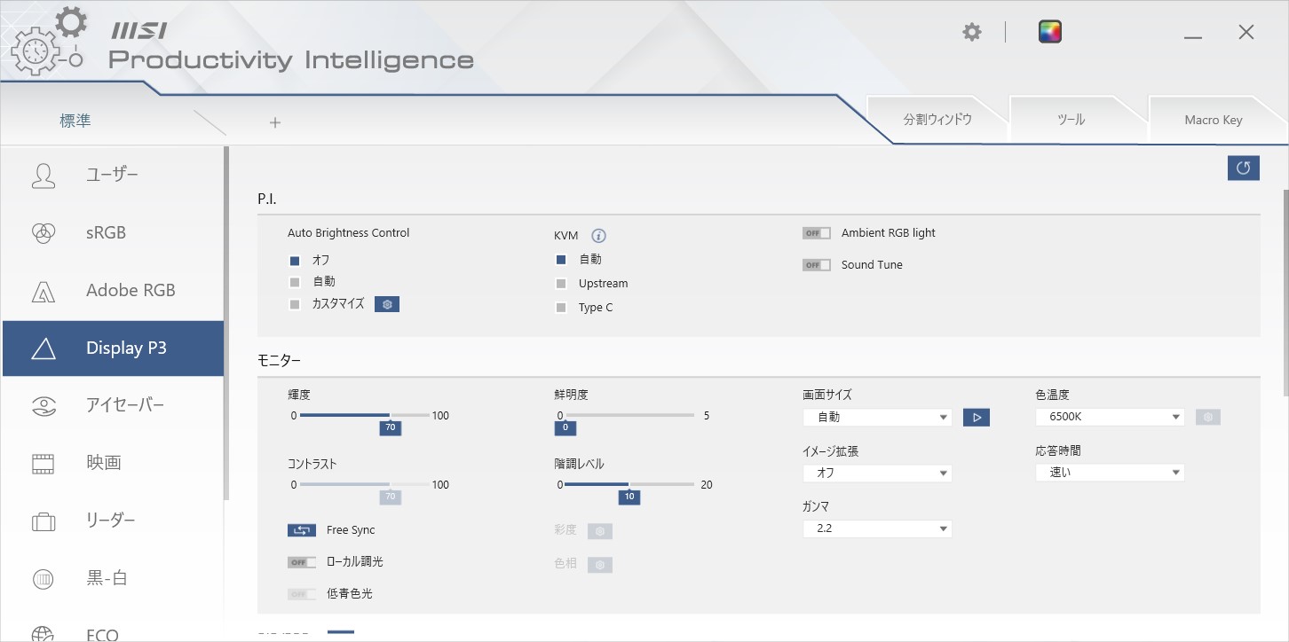The width and height of the screenshot is (1289, 642).
Task: Select the KVM Type C option
Action: pyautogui.click(x=561, y=308)
